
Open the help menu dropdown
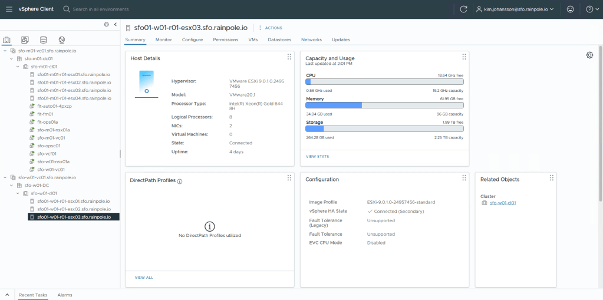coord(589,9)
